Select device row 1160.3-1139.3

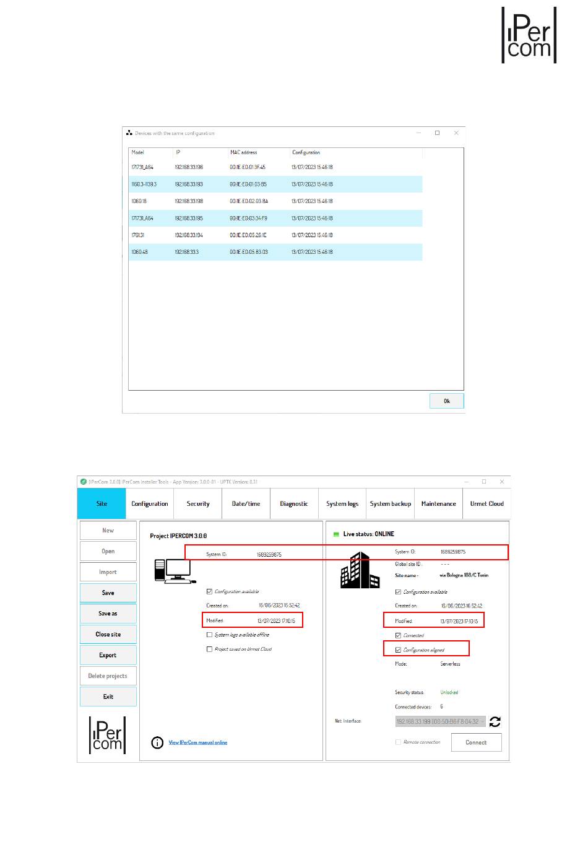point(275,185)
